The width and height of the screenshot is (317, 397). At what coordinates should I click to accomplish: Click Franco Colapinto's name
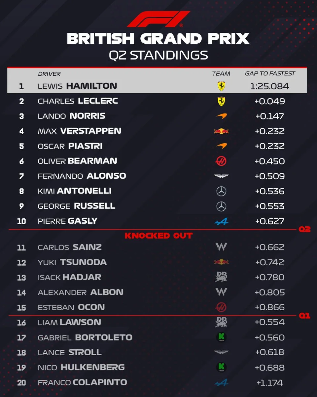click(x=82, y=382)
